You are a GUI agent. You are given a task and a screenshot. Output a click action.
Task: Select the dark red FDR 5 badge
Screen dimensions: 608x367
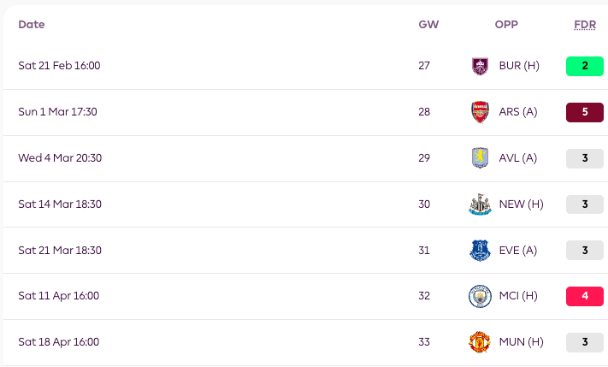[x=585, y=112]
